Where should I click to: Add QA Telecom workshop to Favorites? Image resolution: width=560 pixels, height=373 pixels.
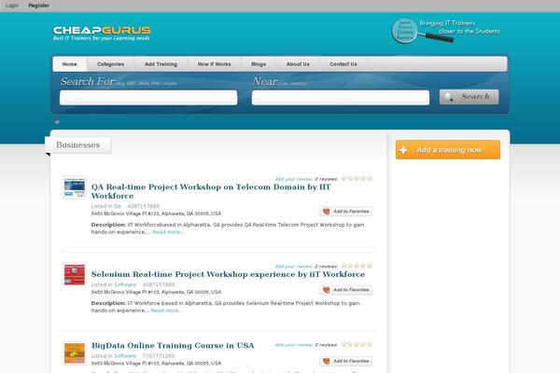[345, 212]
